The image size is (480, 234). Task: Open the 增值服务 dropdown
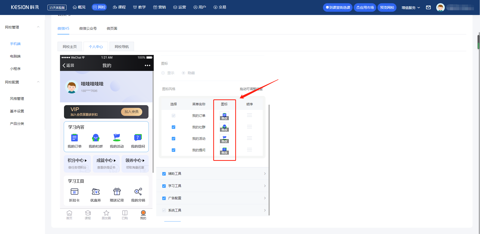click(x=411, y=7)
